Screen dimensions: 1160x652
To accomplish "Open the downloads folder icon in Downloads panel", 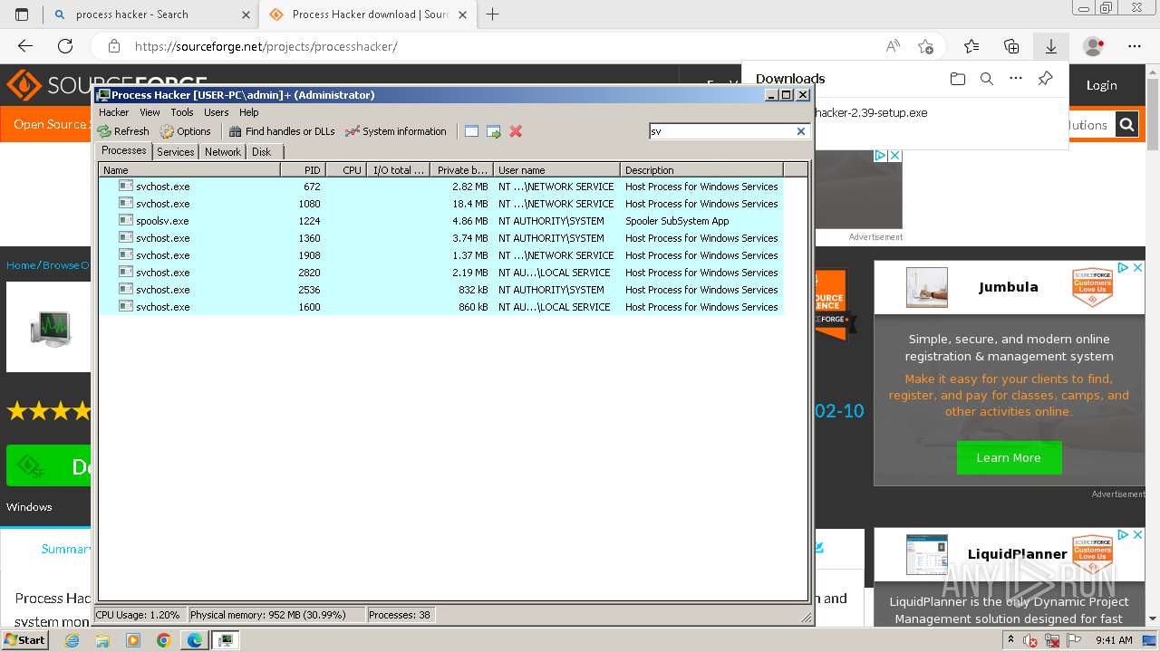I will tap(958, 79).
